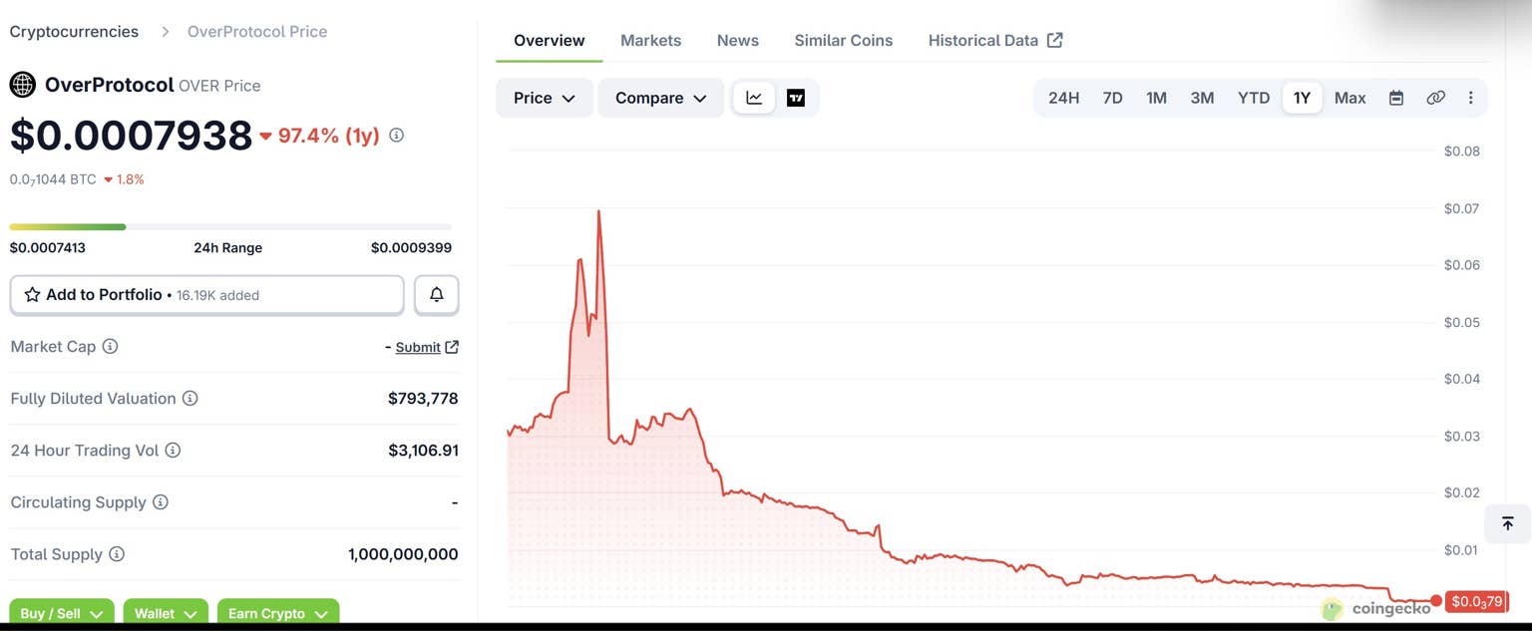Click the Market Cap info icon
Image resolution: width=1532 pixels, height=631 pixels.
click(x=111, y=347)
